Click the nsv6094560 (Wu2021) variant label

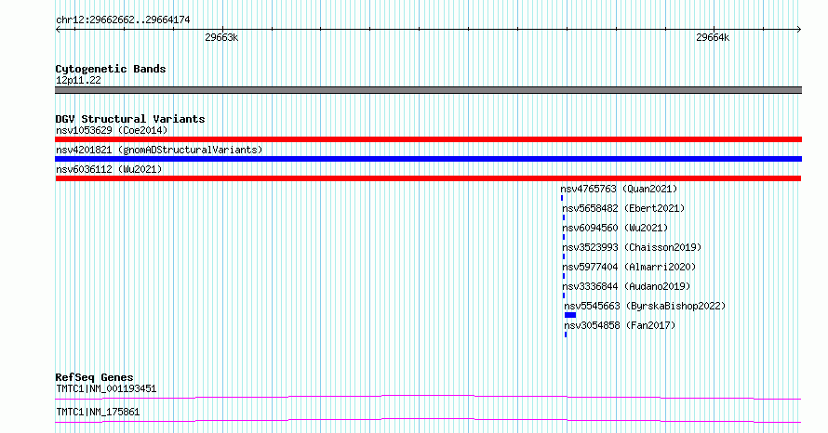[615, 228]
